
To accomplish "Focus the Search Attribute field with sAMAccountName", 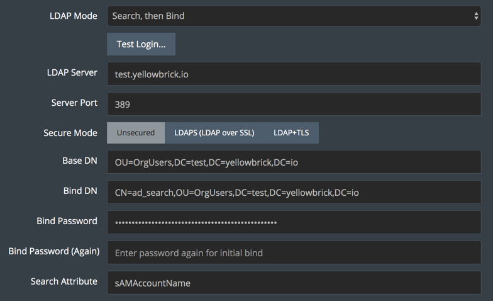I will coord(294,283).
